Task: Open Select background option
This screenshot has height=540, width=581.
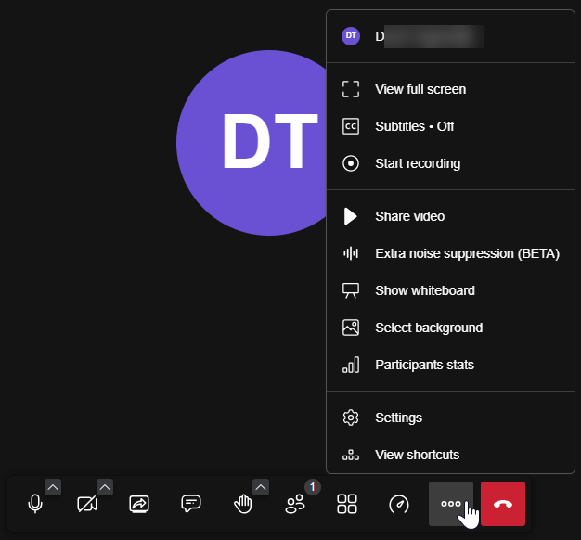Action: 428,328
